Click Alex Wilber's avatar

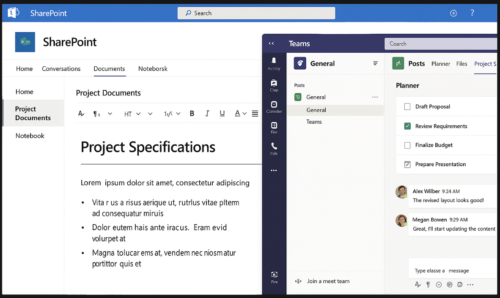click(x=401, y=192)
